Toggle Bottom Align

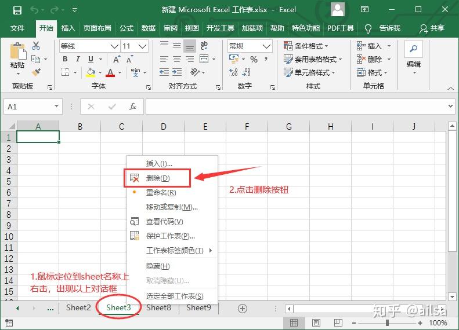190,46
